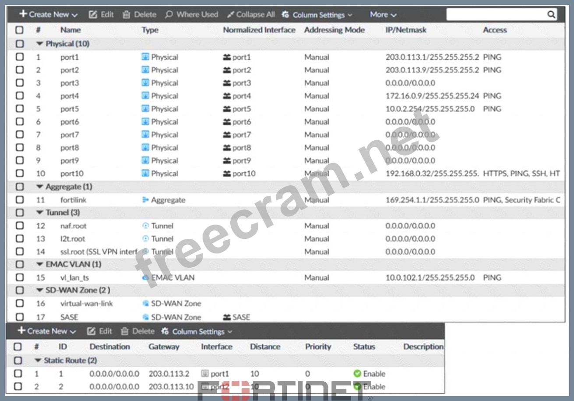
Task: Click the EMAC VLAN icon for vl_lan_ts
Action: click(x=145, y=277)
